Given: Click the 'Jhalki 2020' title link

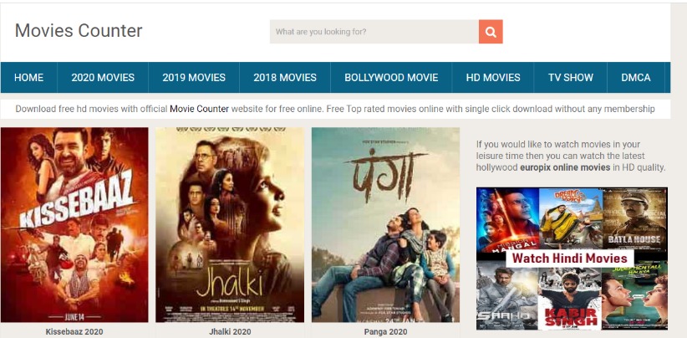Looking at the screenshot, I should click(x=230, y=332).
